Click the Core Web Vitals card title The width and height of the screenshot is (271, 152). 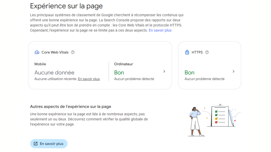pyautogui.click(x=55, y=53)
